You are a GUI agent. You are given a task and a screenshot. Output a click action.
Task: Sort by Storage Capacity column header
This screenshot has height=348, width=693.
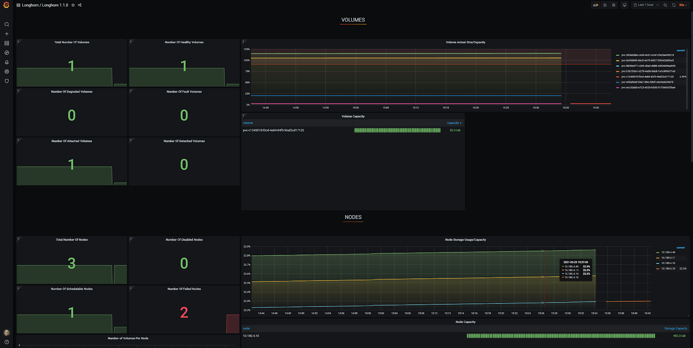pyautogui.click(x=676, y=329)
